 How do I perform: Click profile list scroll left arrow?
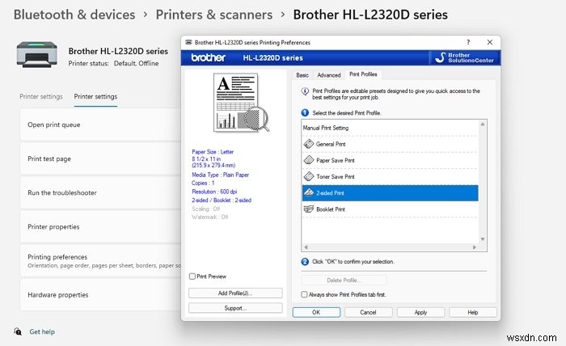(x=306, y=247)
